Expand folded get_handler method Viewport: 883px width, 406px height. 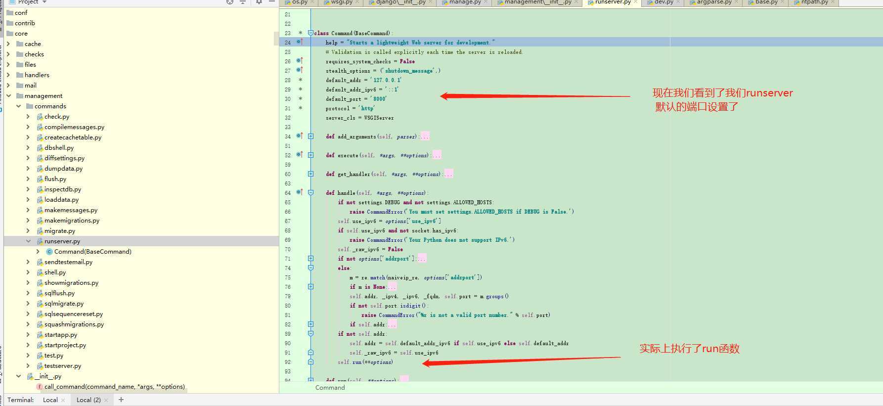point(310,174)
